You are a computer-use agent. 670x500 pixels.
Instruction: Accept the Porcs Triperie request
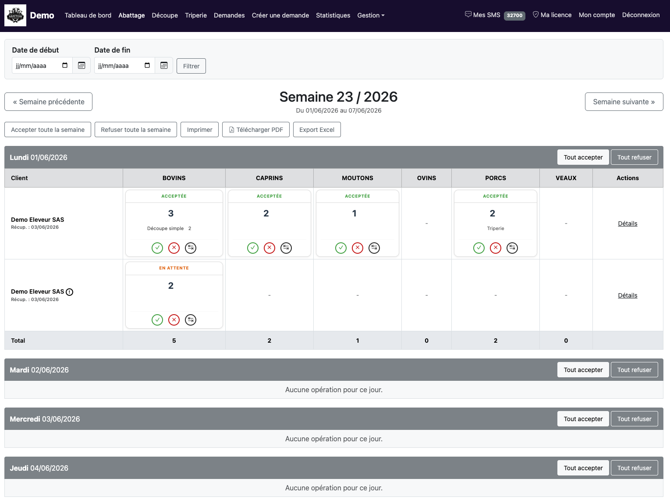(x=479, y=248)
